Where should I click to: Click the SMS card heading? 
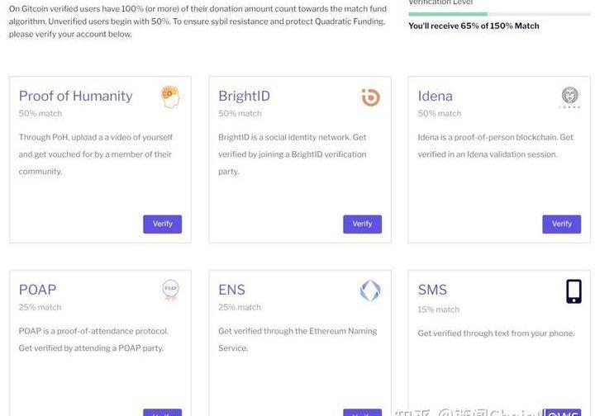(x=432, y=290)
